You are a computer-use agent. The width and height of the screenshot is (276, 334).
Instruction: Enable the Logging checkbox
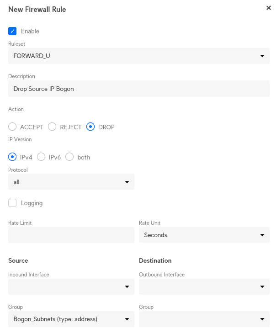point(12,203)
